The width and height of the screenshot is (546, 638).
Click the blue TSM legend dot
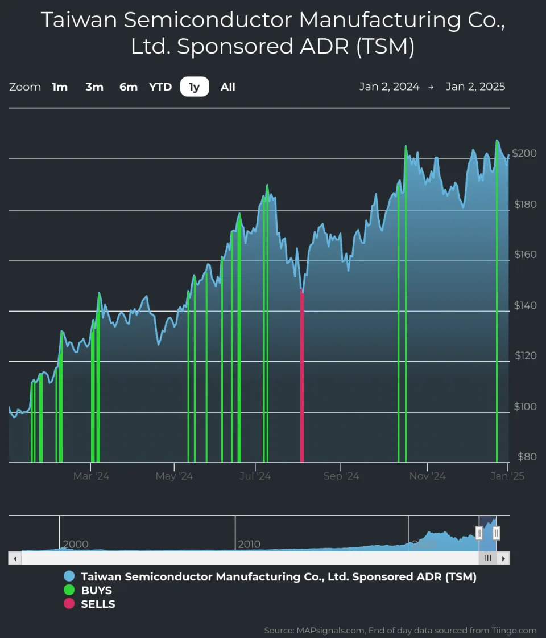click(69, 576)
